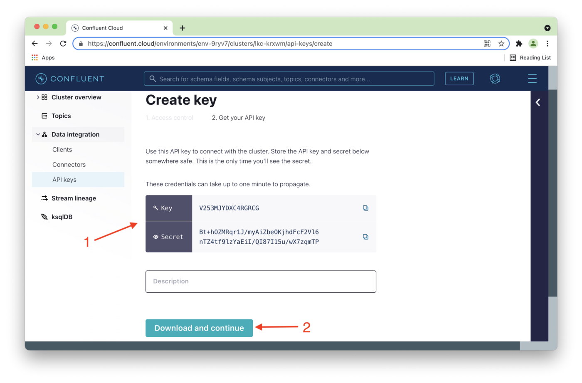Image resolution: width=582 pixels, height=383 pixels.
Task: Collapse the right side panel chevron
Action: 538,102
